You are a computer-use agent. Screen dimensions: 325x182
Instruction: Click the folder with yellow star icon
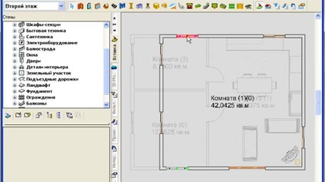[x=27, y=115]
